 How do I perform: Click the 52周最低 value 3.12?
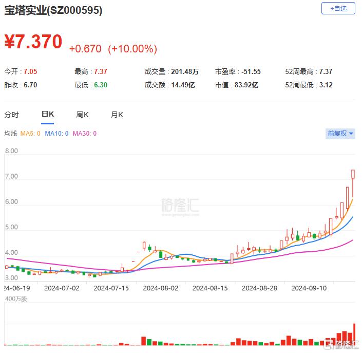(x=326, y=85)
